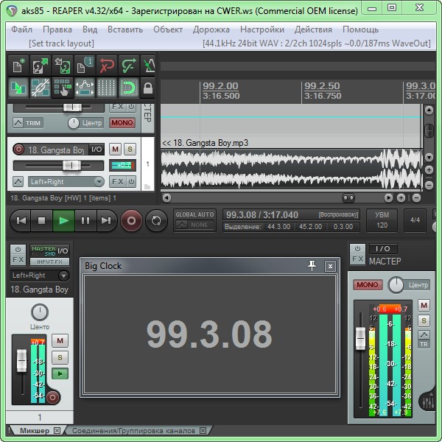Toggle the lock padlock icon
Viewport: 442px width, 442px height.
148,88
